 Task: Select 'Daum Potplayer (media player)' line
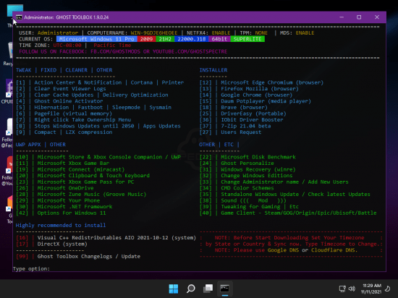255,101
